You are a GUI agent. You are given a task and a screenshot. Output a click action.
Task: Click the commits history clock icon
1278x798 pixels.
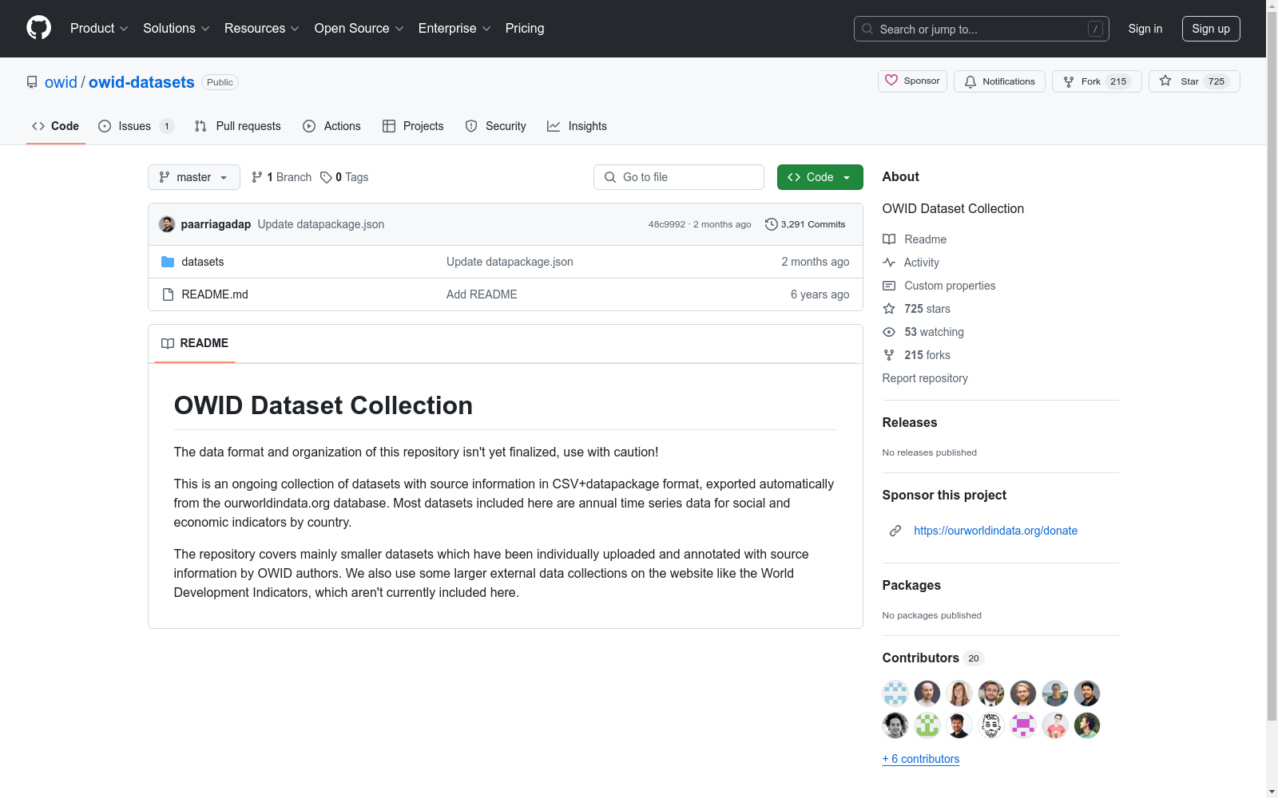[x=771, y=224]
